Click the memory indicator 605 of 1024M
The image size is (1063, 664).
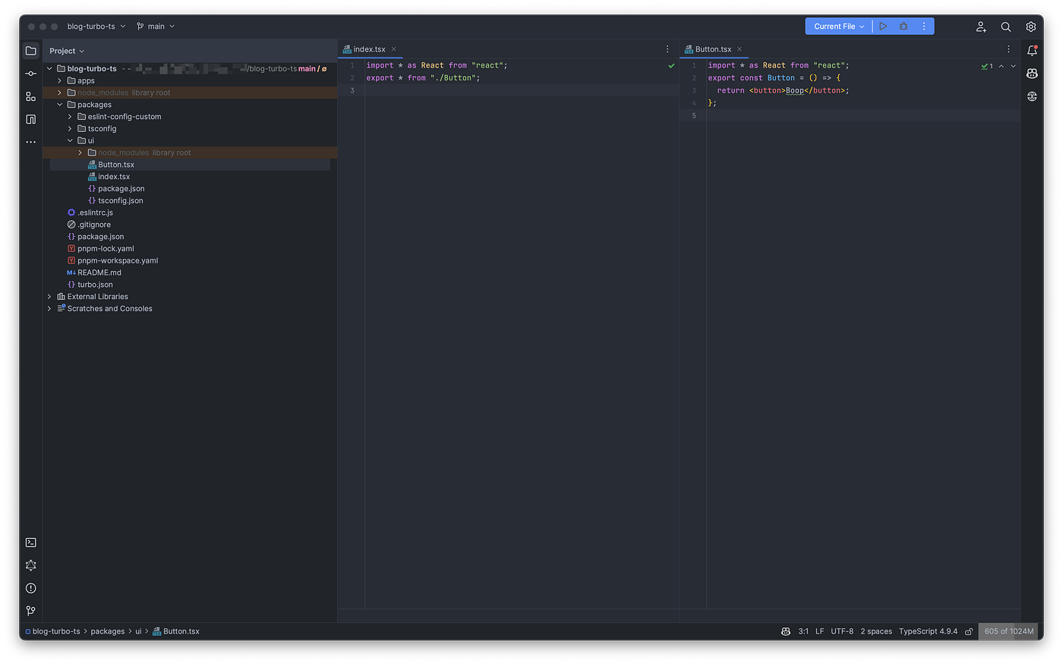pos(1008,631)
